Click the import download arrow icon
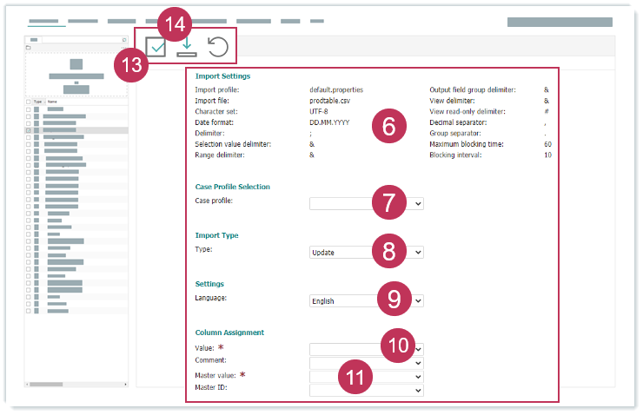Screen dimensions: 643x415 click(x=188, y=47)
